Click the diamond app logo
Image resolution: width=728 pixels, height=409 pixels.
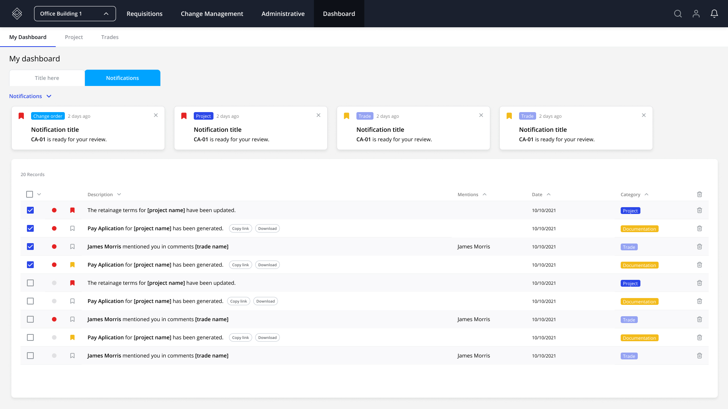[x=17, y=14]
